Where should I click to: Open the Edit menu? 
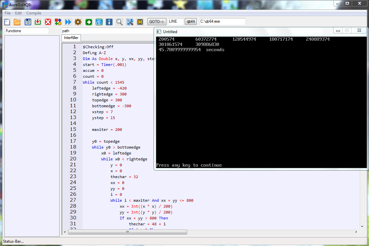[x=18, y=13]
